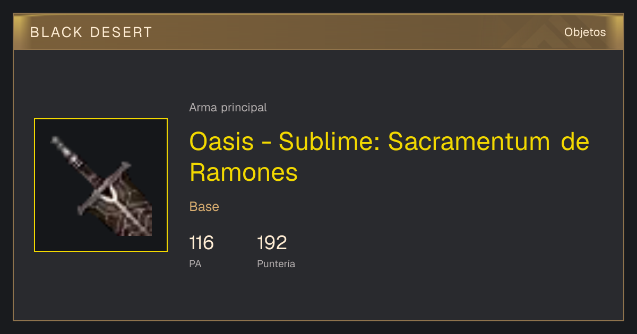Click the word Ramones in the title
This screenshot has height=334, width=637.
(244, 172)
